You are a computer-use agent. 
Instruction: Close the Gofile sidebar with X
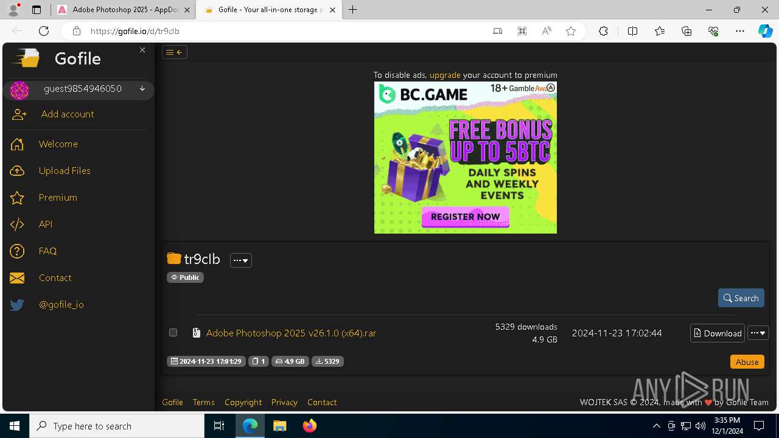pyautogui.click(x=142, y=50)
